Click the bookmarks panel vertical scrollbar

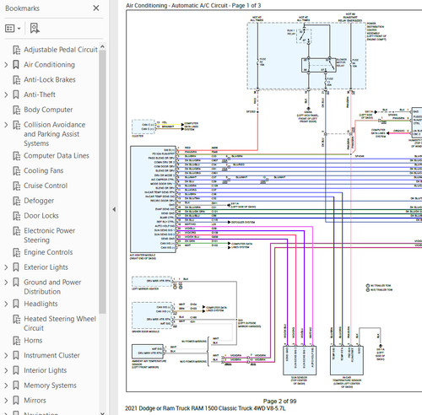click(x=102, y=181)
